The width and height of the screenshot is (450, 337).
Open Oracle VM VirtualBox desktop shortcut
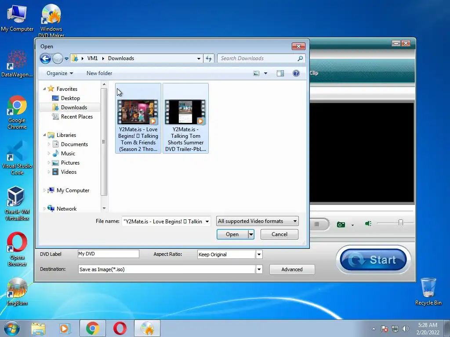click(x=17, y=204)
